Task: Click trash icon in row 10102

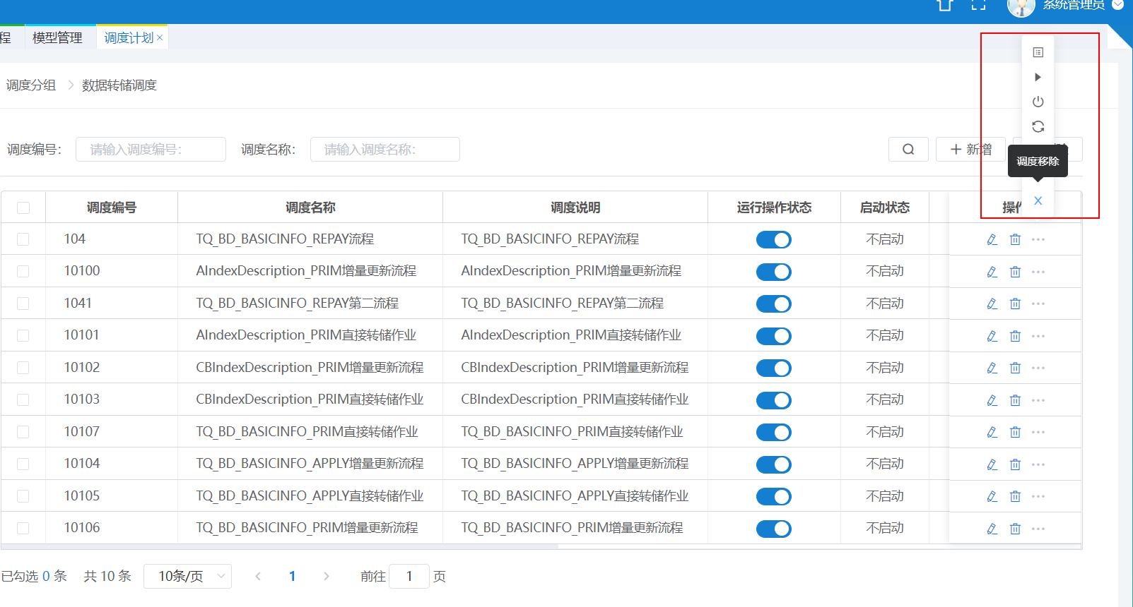Action: coord(1015,368)
